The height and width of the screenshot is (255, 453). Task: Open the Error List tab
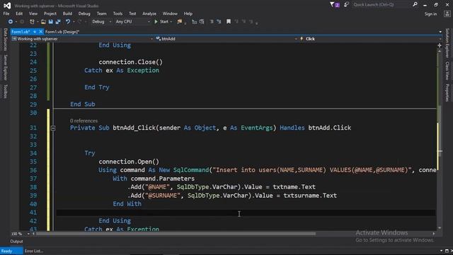[34, 251]
